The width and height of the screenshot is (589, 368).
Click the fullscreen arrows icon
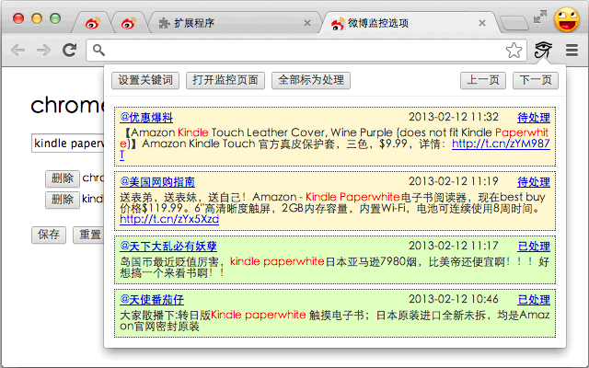point(540,17)
